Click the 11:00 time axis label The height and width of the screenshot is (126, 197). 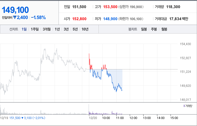(120, 118)
